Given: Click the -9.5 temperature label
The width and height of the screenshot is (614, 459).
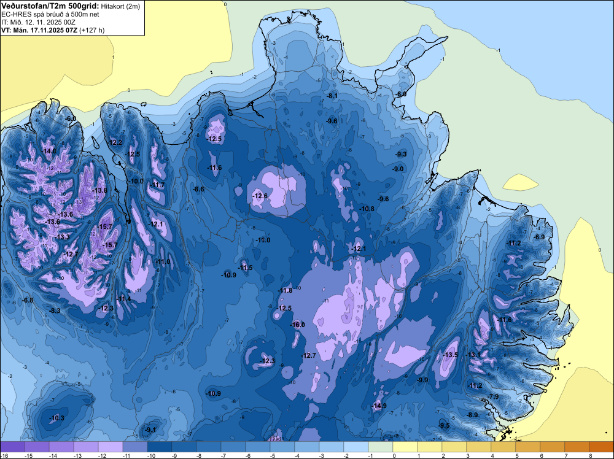Looking at the screenshot, I should pos(444,426).
